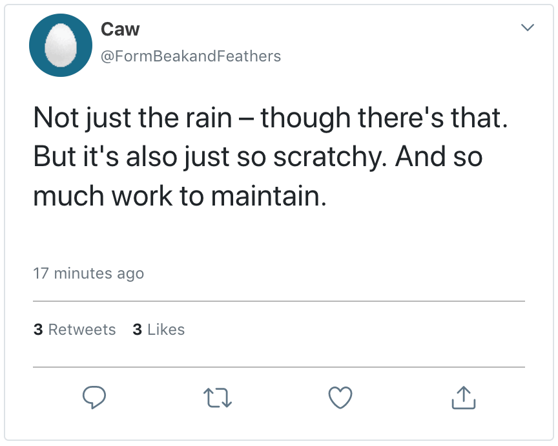Share the tweet with the upload arrow icon
The width and height of the screenshot is (558, 446).
coord(462,398)
